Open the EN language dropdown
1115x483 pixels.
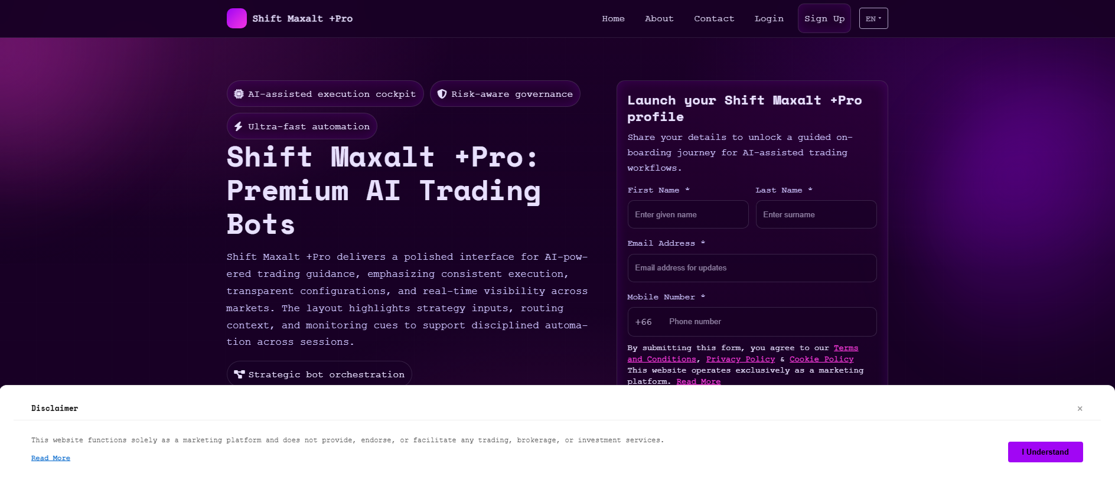[873, 18]
